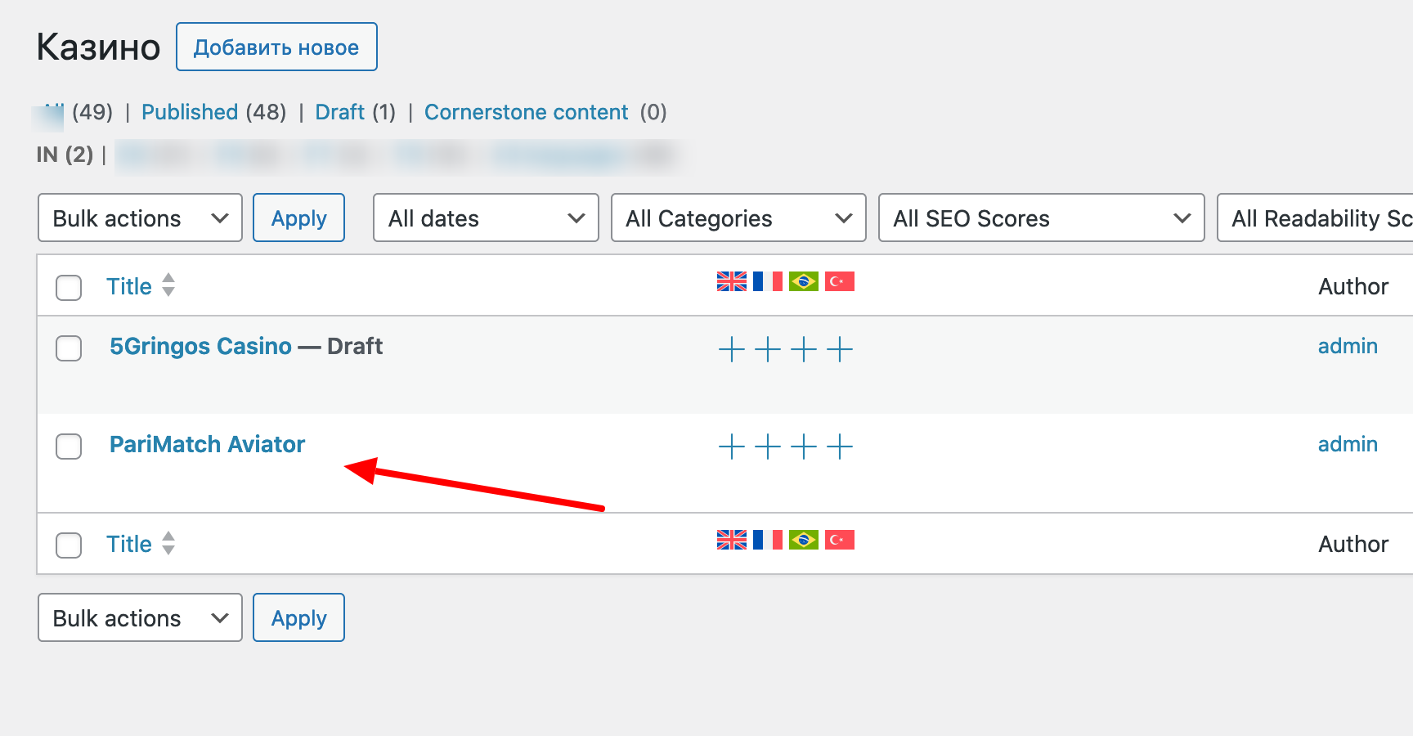Viewport: 1413px width, 736px height.
Task: Click the French flag icon in the top header
Action: point(768,281)
